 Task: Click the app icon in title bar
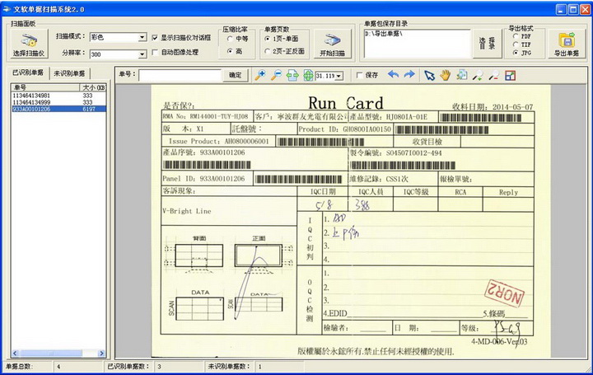7,9
